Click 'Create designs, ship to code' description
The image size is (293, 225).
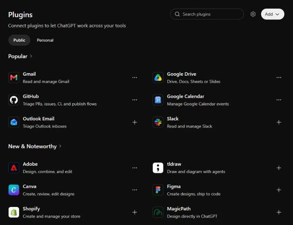point(194,194)
